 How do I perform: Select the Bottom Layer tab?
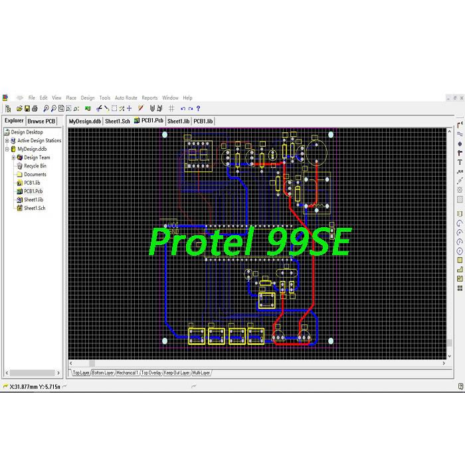[102, 373]
